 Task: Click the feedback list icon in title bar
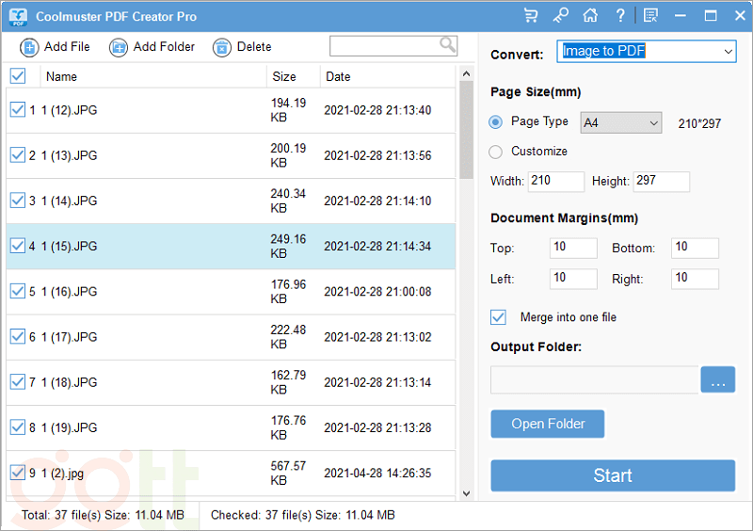coord(650,16)
